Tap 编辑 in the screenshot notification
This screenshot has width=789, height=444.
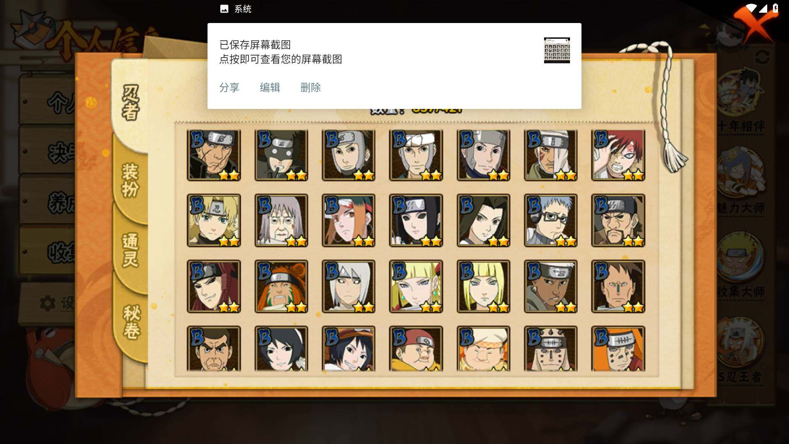pos(270,88)
